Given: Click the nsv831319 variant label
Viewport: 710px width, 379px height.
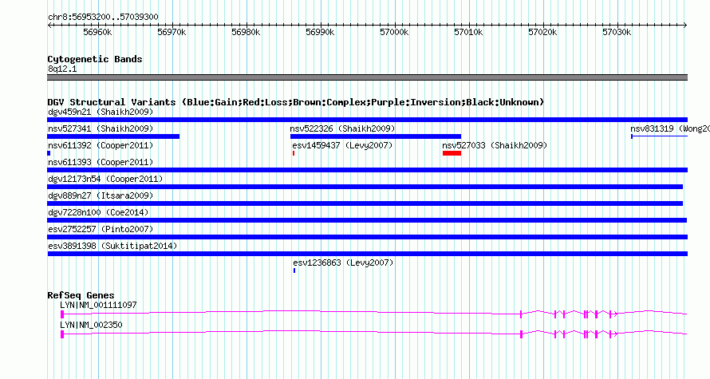Looking at the screenshot, I should pyautogui.click(x=669, y=128).
